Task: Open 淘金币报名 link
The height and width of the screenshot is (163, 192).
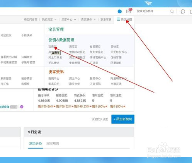Action: pos(55,57)
